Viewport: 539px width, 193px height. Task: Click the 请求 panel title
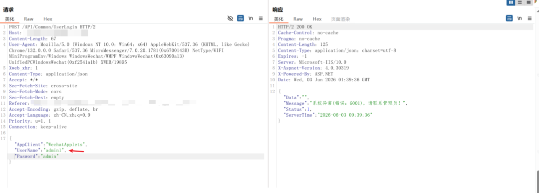[8, 10]
